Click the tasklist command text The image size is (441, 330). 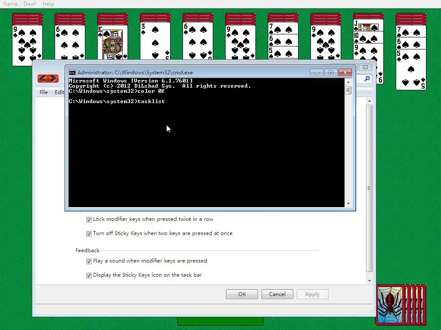click(x=151, y=101)
